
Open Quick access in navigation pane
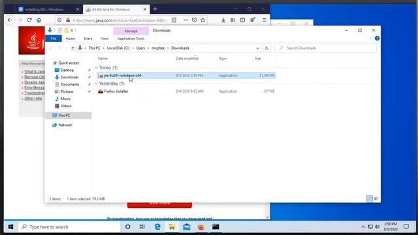pos(69,63)
